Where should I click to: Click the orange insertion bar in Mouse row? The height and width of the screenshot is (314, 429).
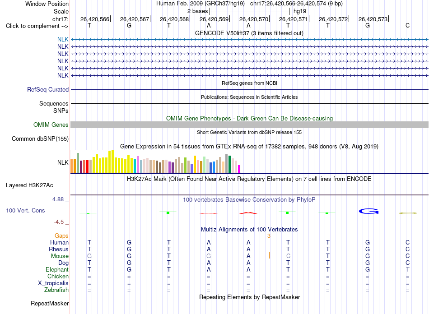(269, 255)
